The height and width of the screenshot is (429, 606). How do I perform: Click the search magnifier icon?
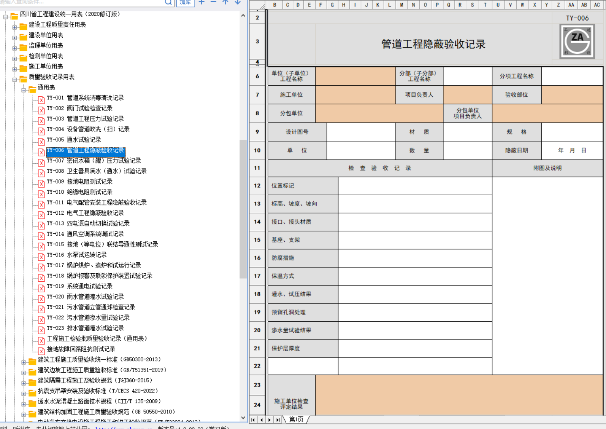coord(168,2)
